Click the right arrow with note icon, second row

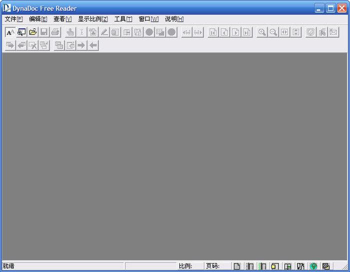[10, 45]
